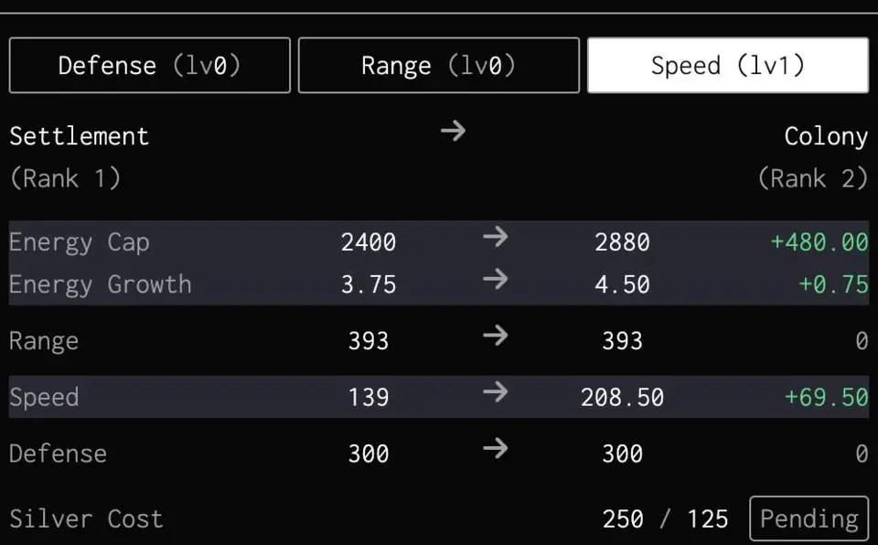Screen dimensions: 878x545
Task: Switch to the Defense (lv0) upgrade tab
Action: pyautogui.click(x=149, y=66)
